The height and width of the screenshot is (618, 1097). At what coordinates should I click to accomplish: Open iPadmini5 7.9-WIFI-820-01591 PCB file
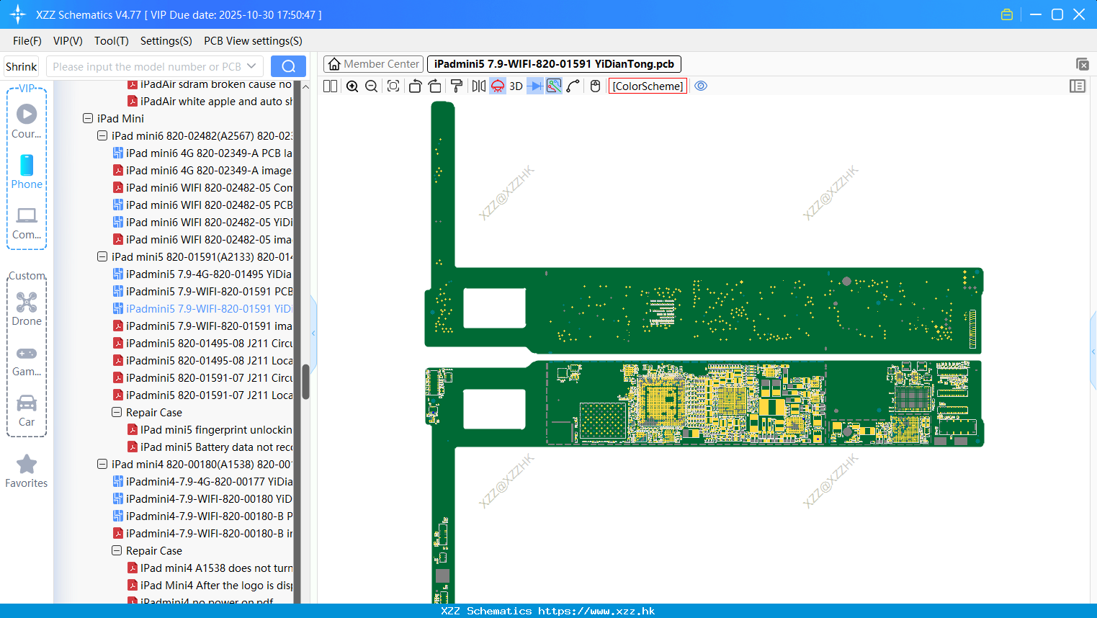click(x=202, y=292)
